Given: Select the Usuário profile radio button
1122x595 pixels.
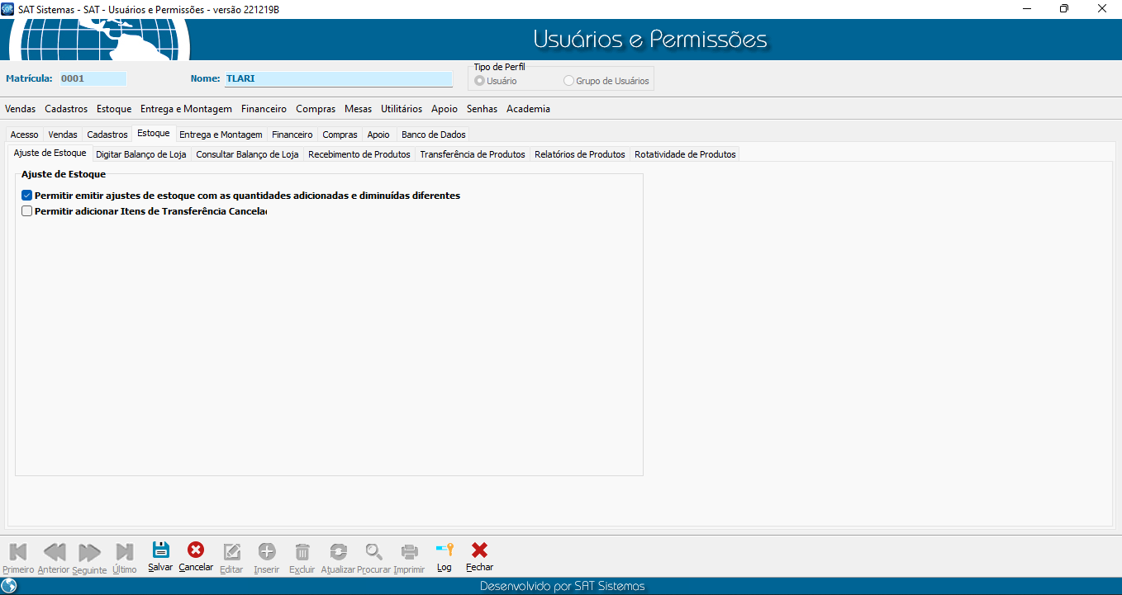Looking at the screenshot, I should pos(479,81).
